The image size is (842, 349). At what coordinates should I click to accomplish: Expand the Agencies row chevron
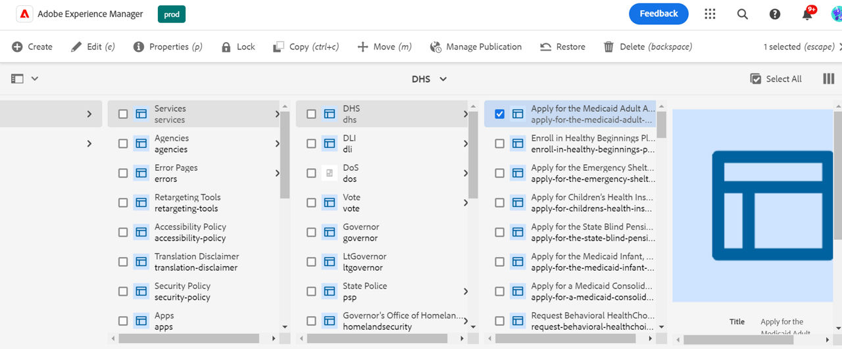(277, 143)
